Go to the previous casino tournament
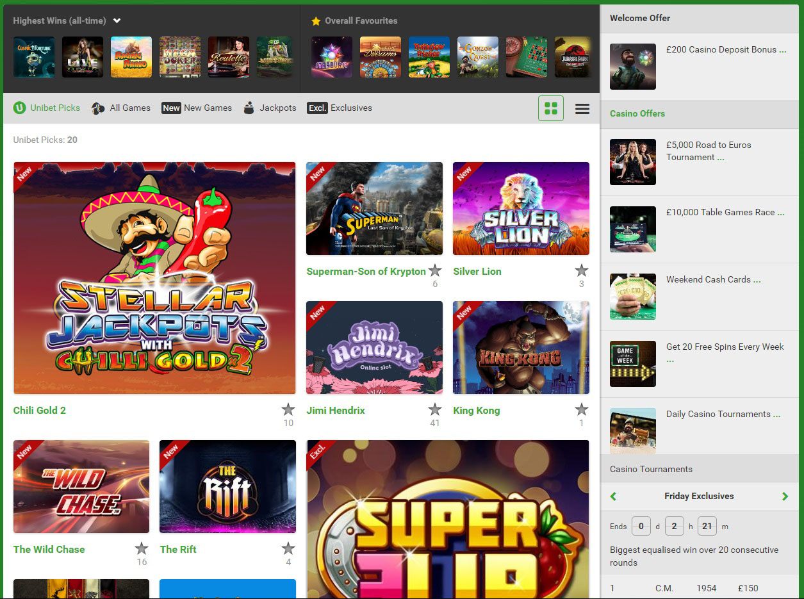This screenshot has width=804, height=599. (613, 496)
